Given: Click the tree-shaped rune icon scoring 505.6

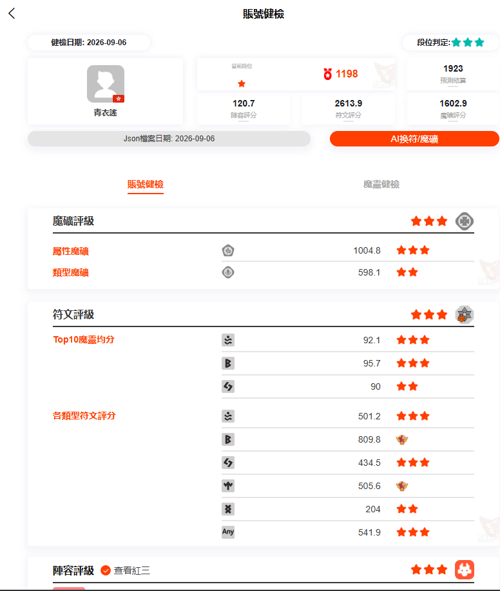Looking at the screenshot, I should pyautogui.click(x=228, y=486).
